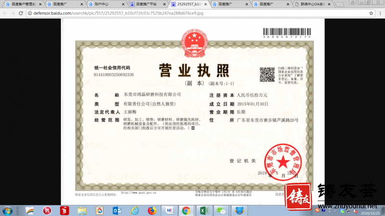
Task: Go forward in browser history
Action: (13, 13)
